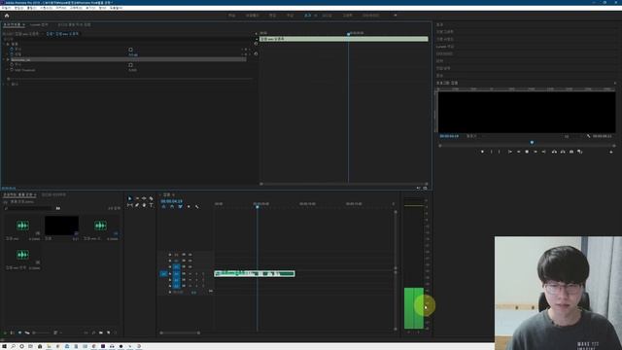Click the Home icon

[7, 16]
